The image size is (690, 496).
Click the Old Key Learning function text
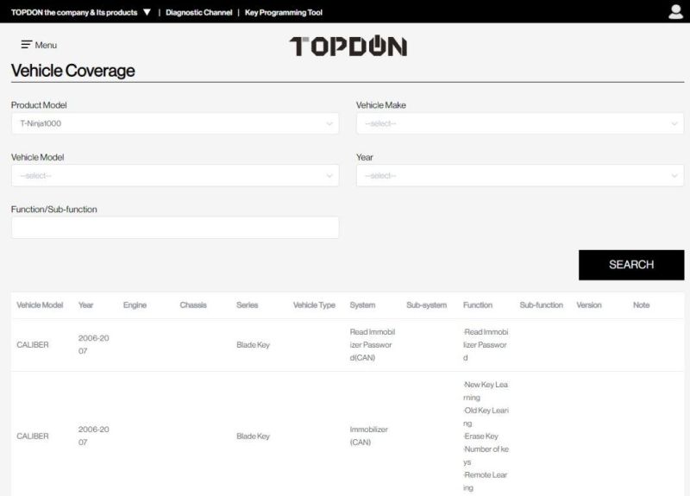pyautogui.click(x=486, y=417)
